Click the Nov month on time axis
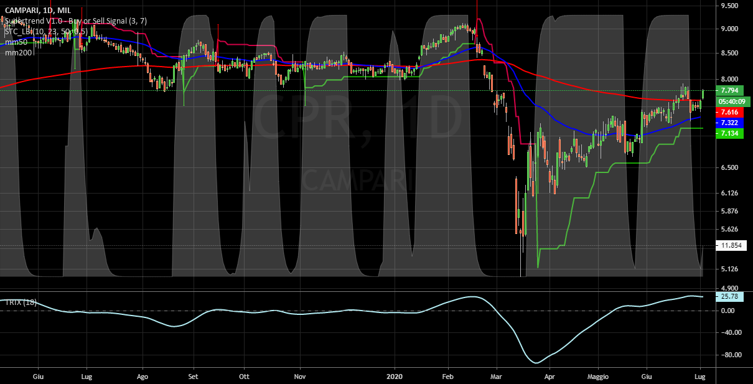 [x=300, y=377]
